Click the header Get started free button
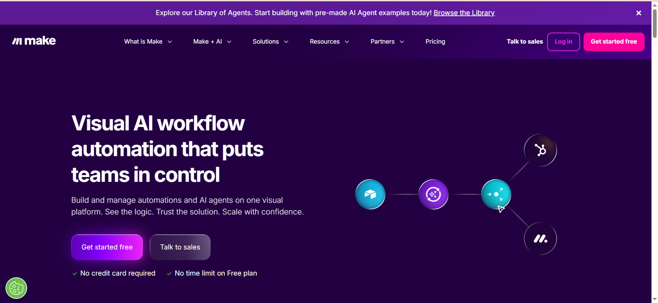 coord(614,42)
